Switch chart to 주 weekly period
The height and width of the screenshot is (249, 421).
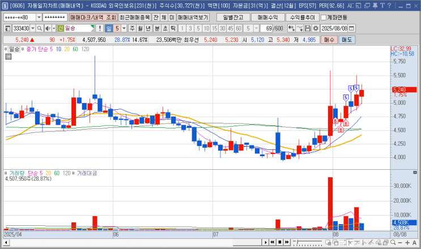coord(132,28)
